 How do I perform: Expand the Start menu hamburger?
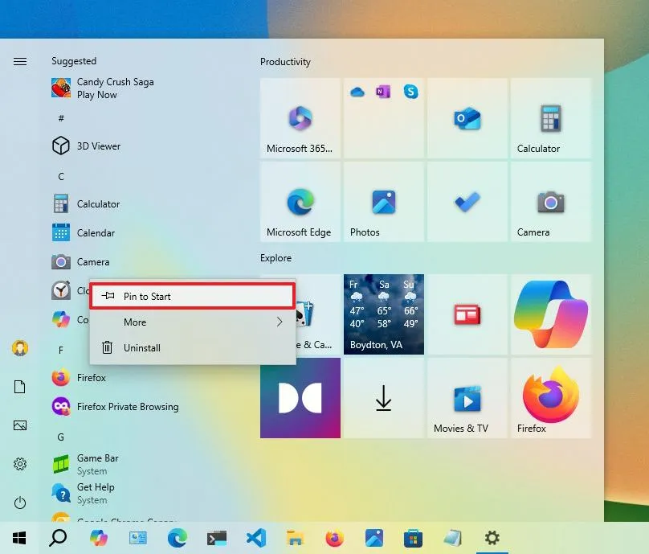(20, 60)
